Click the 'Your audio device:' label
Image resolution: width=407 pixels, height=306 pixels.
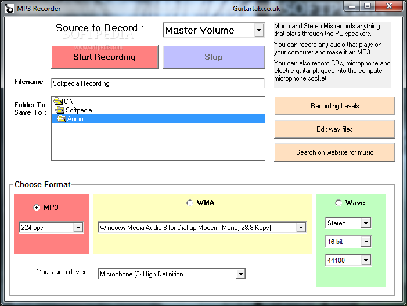pyautogui.click(x=63, y=272)
